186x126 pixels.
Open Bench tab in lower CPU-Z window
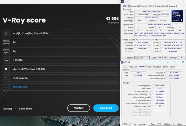[x=165, y=67]
